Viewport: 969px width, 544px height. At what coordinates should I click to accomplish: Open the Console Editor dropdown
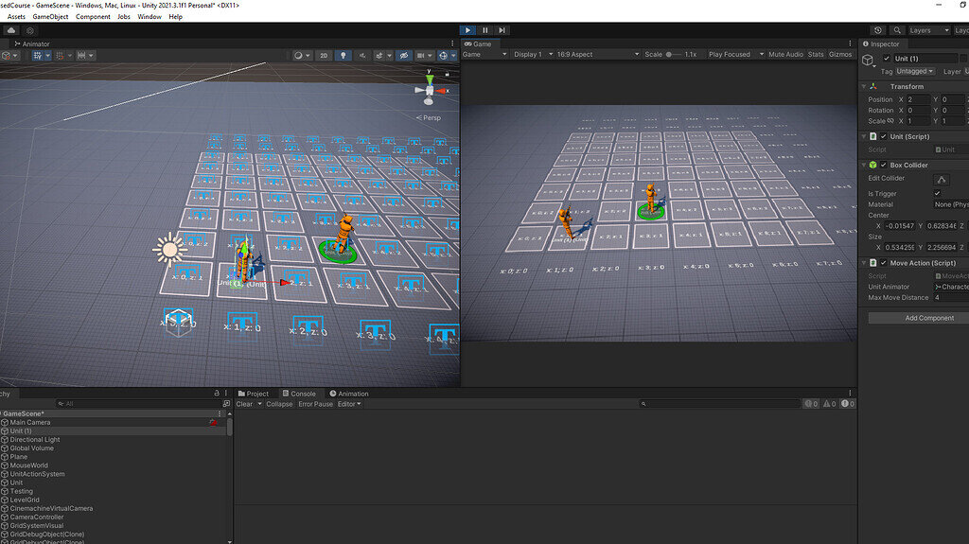point(349,404)
